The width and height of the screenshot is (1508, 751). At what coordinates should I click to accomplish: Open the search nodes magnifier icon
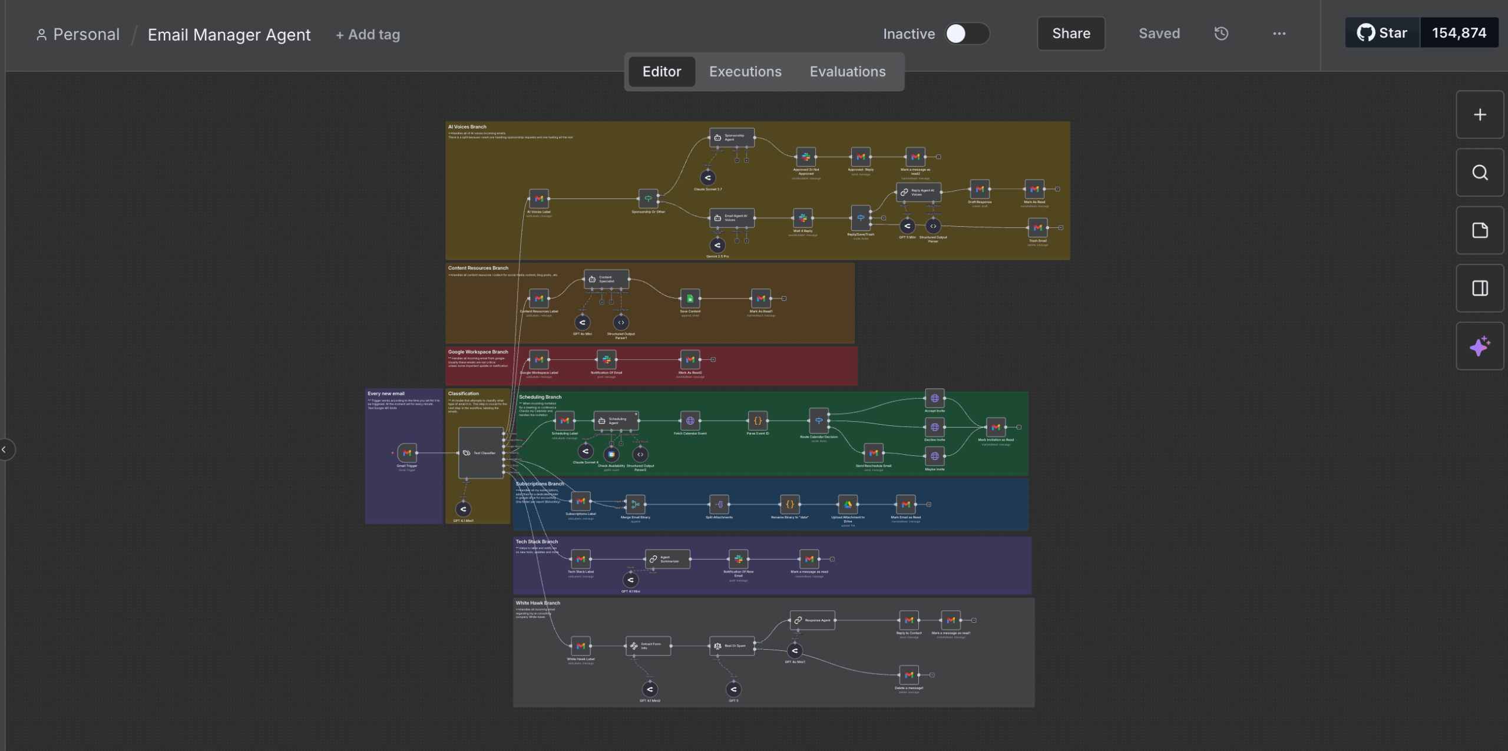coord(1479,173)
